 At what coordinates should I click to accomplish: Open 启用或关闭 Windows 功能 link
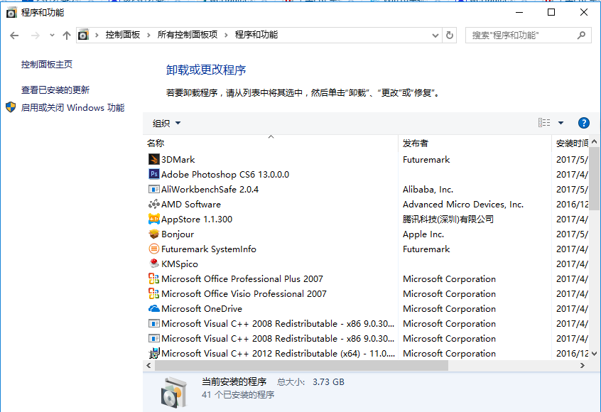[x=73, y=108]
